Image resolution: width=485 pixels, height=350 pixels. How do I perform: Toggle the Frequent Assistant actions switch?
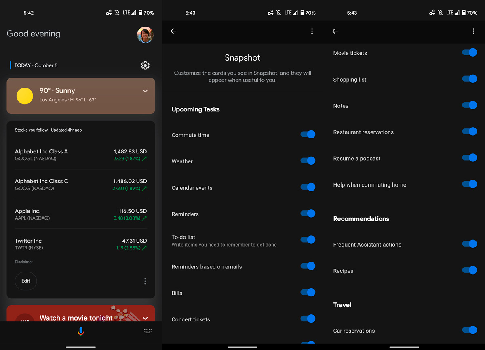point(470,244)
